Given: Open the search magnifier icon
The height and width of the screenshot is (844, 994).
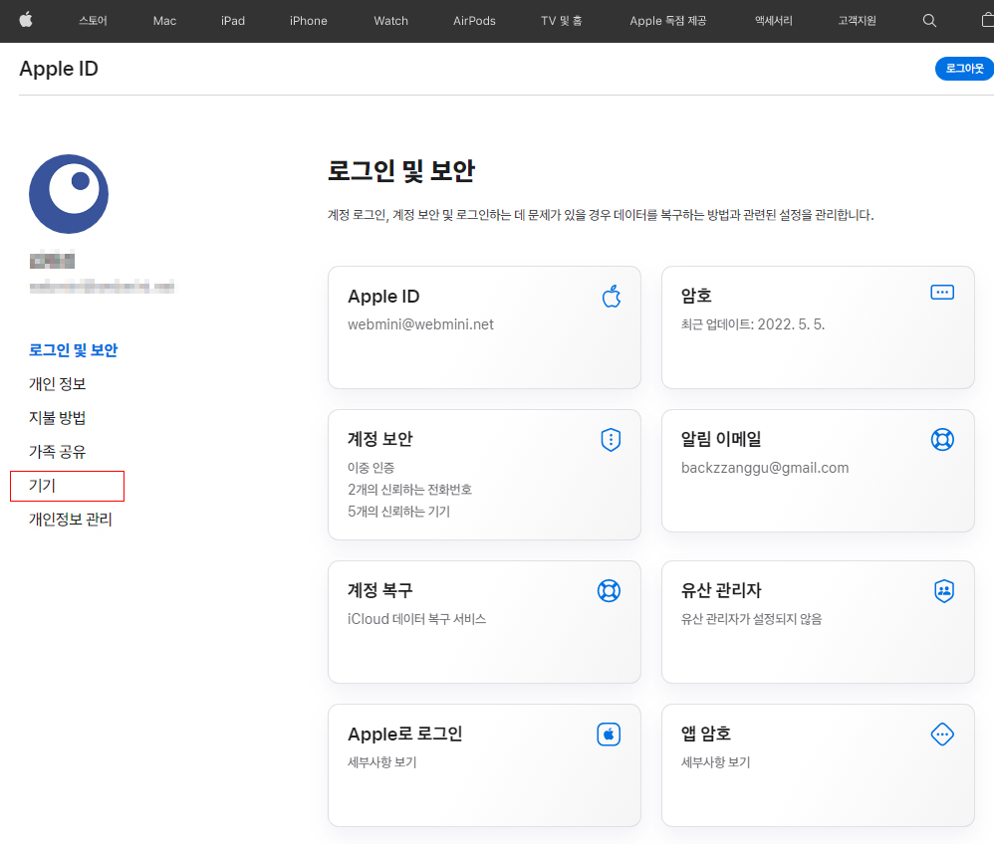Looking at the screenshot, I should point(929,21).
